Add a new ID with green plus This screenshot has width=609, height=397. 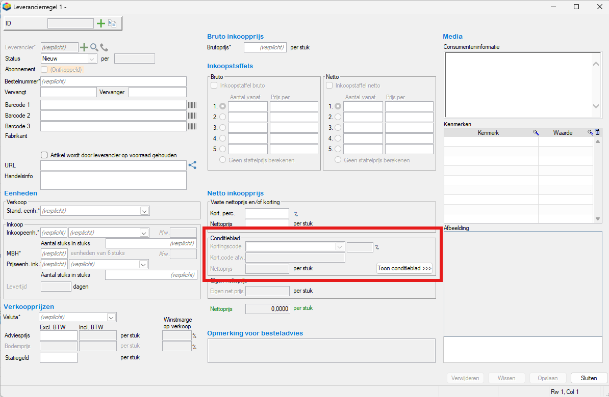pyautogui.click(x=101, y=23)
